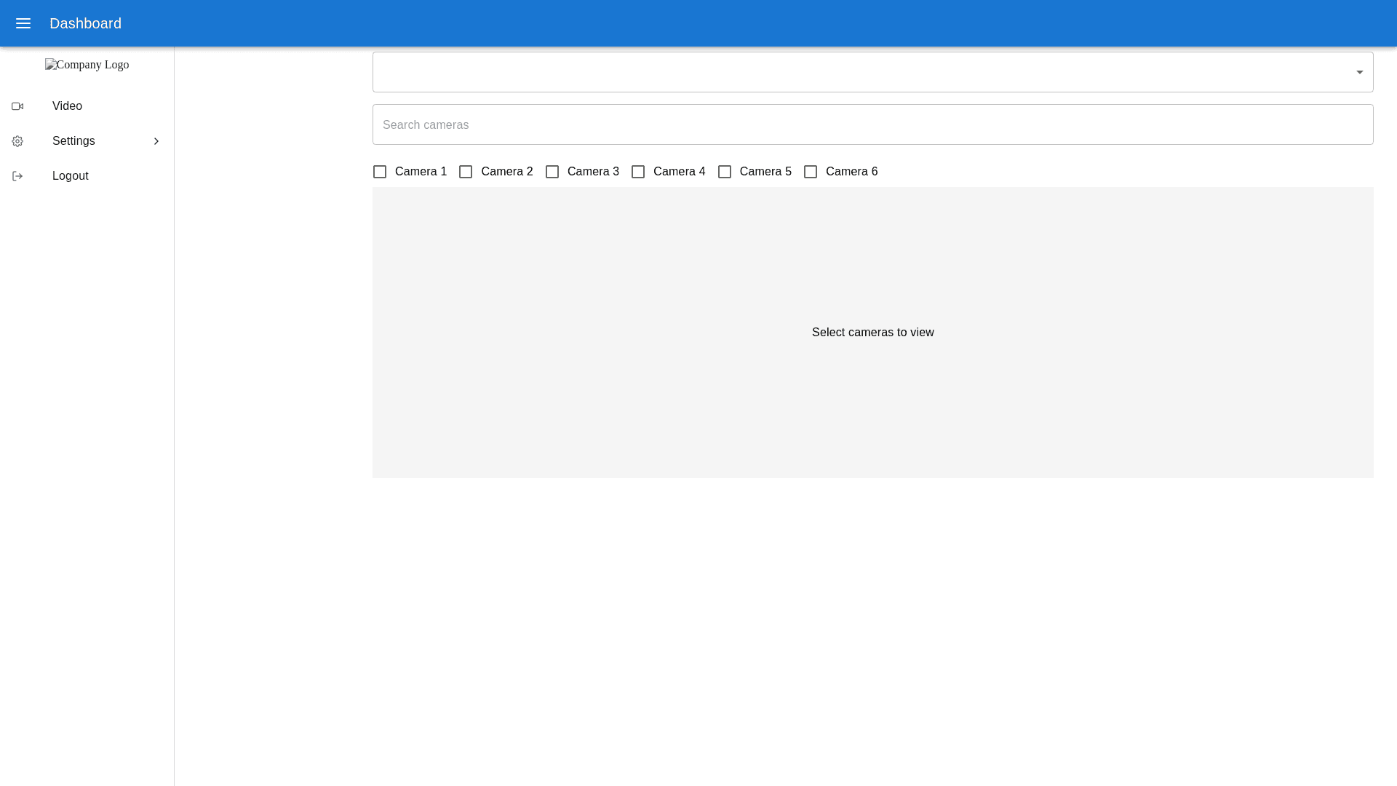This screenshot has height=786, width=1397.
Task: Open the hamburger navigation menu
Action: click(23, 23)
